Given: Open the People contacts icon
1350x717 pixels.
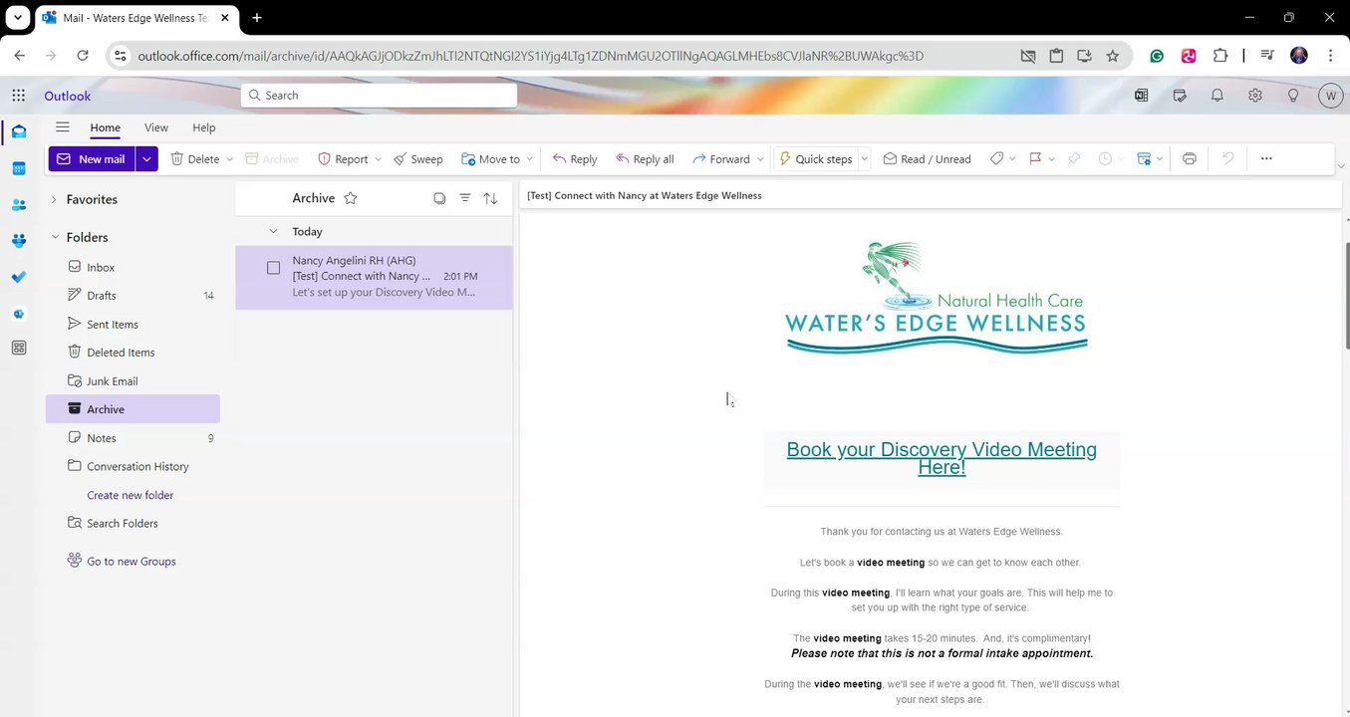Looking at the screenshot, I should tap(18, 205).
